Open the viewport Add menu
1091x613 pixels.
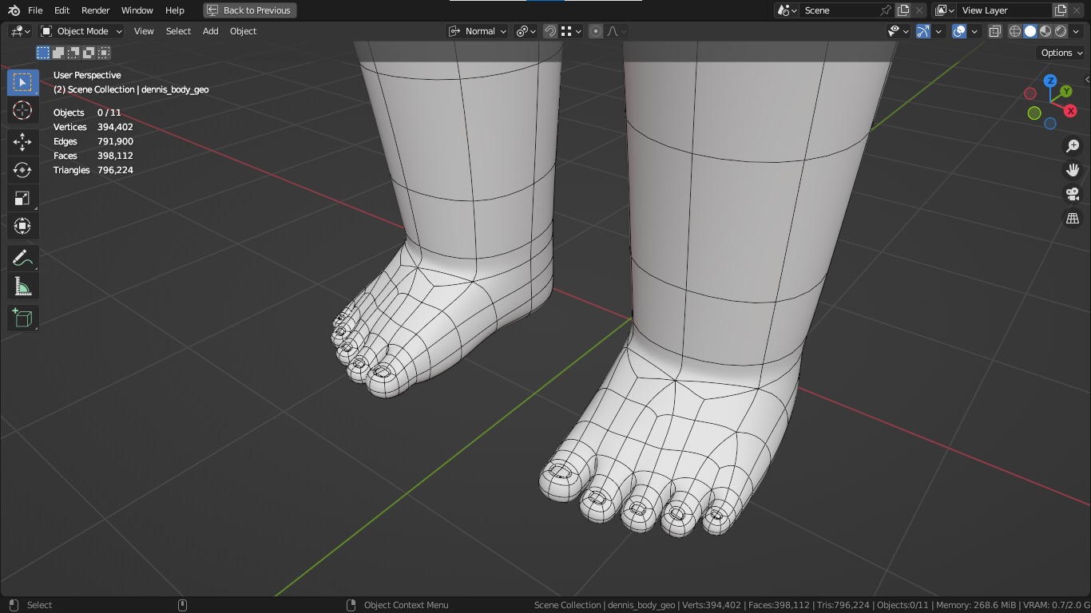(210, 31)
